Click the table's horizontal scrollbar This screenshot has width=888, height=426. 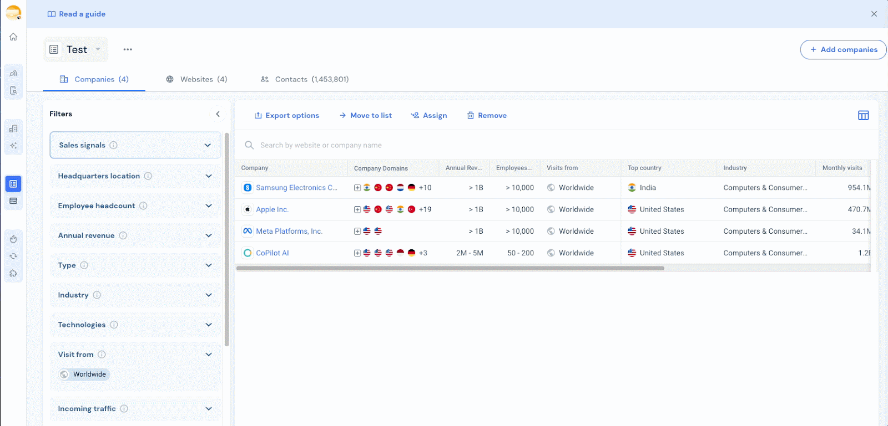click(x=450, y=268)
